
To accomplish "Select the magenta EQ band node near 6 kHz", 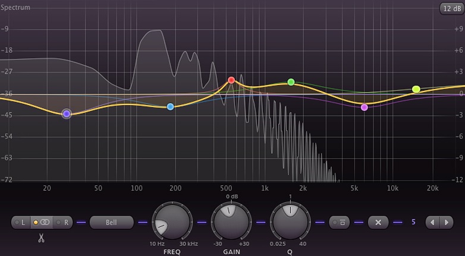I will pos(365,108).
